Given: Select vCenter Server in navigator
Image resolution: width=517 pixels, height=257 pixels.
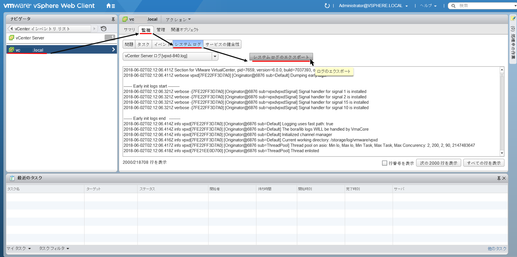Looking at the screenshot, I should click(x=62, y=38).
